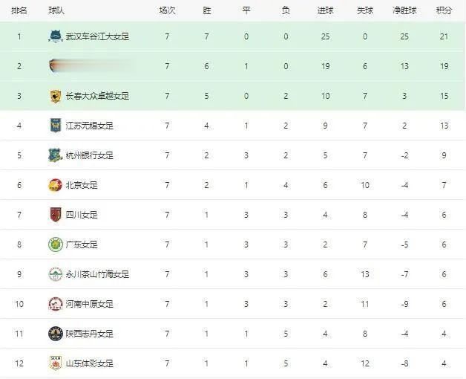466x379 pixels.
Task: Open the 陕西志丹女足 dark round badge
Action: pos(56,334)
